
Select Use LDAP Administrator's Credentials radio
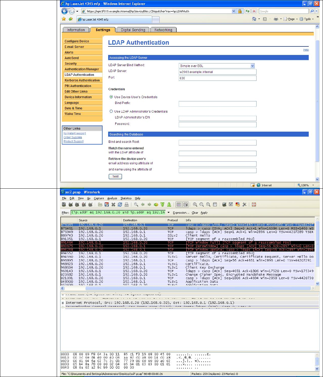pyautogui.click(x=111, y=111)
